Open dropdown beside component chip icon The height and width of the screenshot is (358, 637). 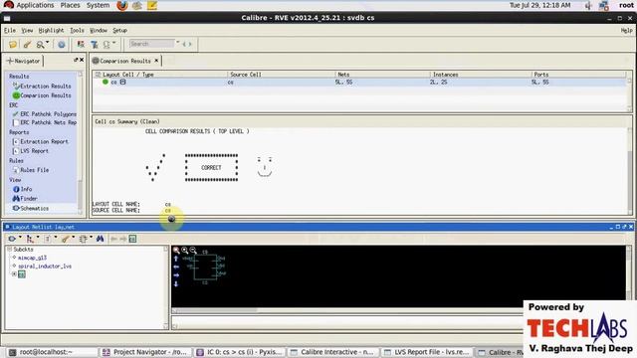tap(91, 238)
